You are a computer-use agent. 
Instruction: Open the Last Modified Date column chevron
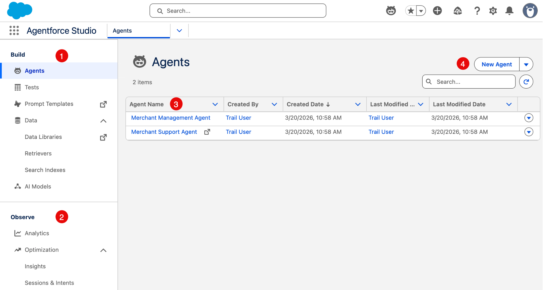coord(509,104)
